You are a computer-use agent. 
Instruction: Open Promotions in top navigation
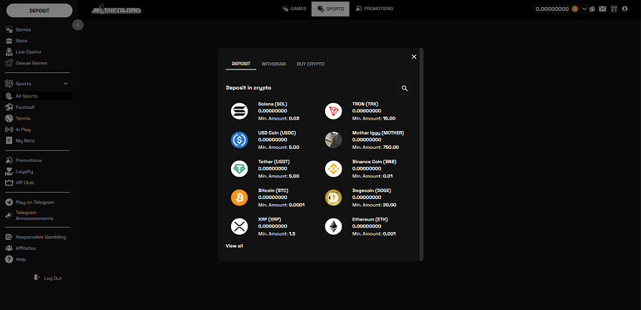(374, 9)
